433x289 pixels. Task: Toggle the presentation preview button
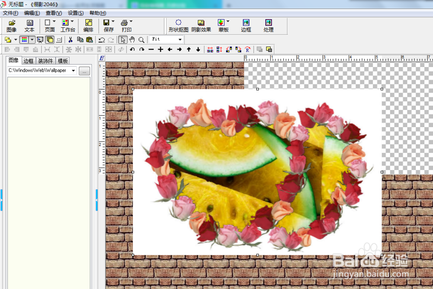pos(40,40)
